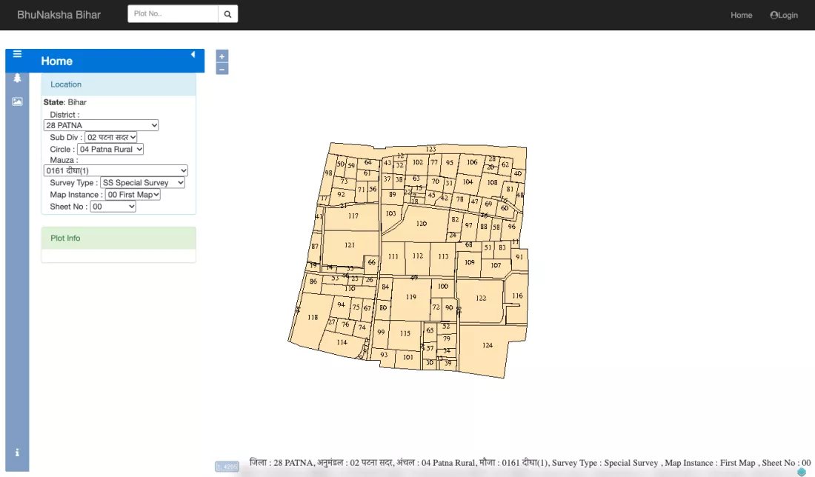815x477 pixels.
Task: Select plot 87 on the map
Action: (314, 246)
